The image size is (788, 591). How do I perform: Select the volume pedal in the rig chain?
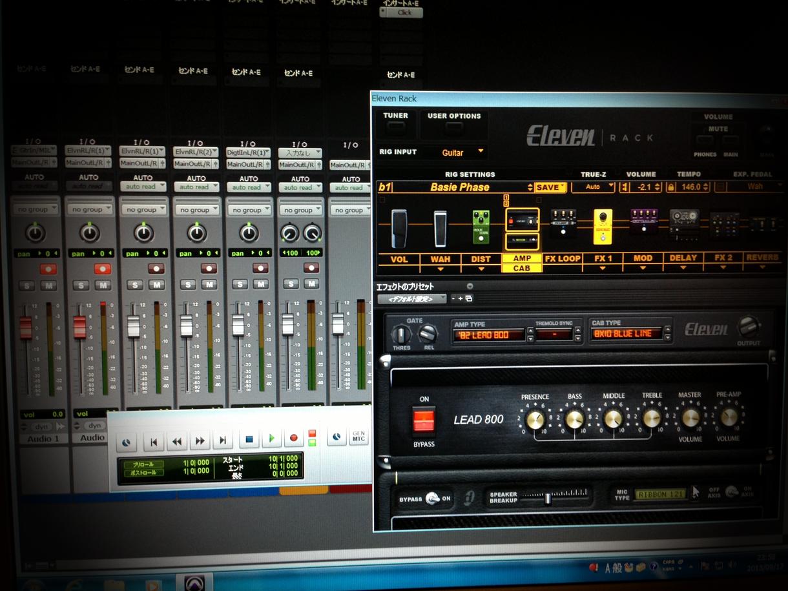click(x=400, y=229)
